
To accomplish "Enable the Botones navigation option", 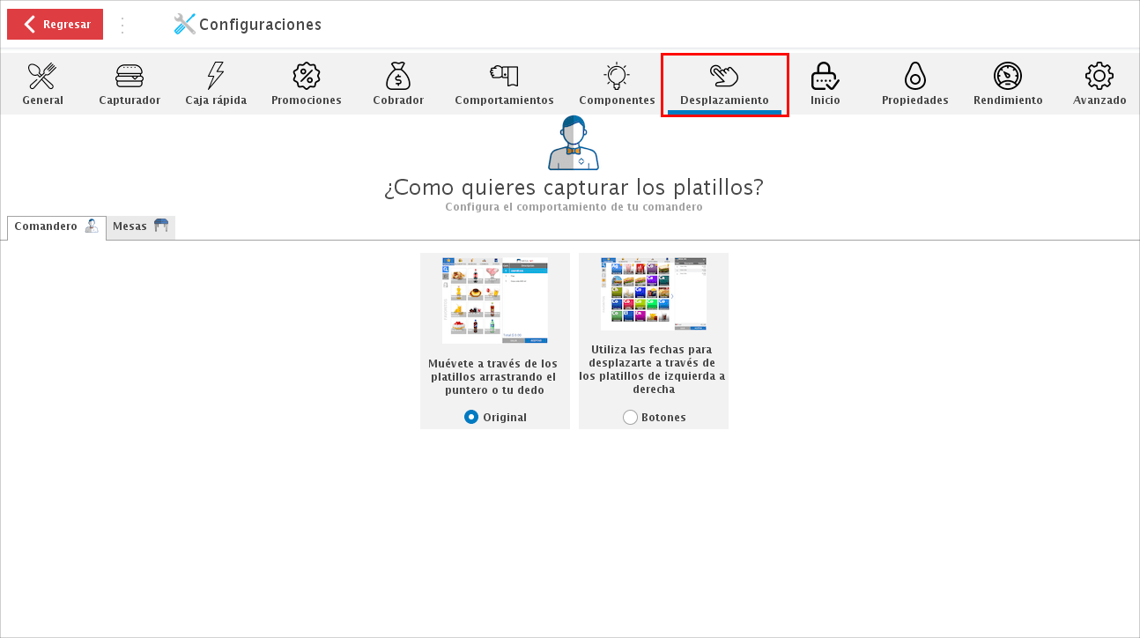I will point(630,417).
